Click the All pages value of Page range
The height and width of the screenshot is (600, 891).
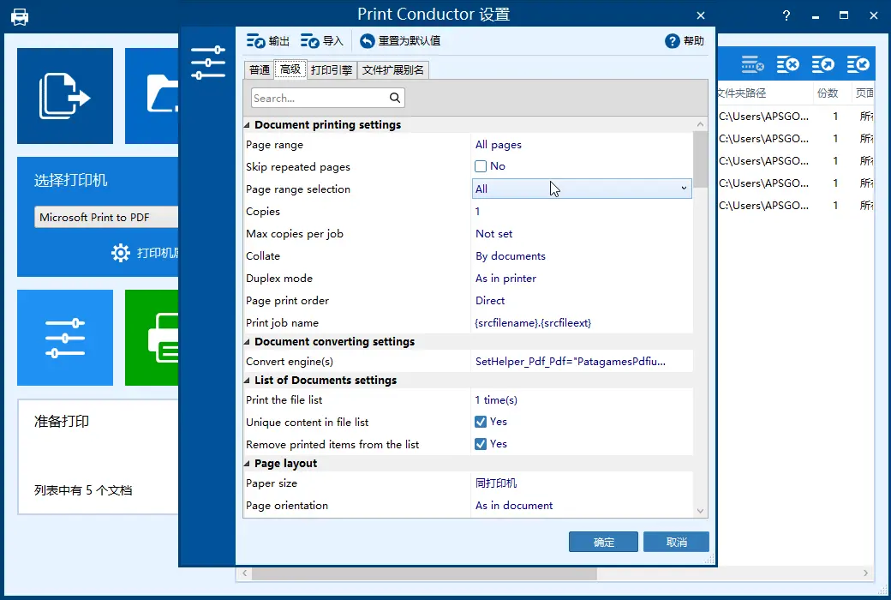click(x=499, y=145)
